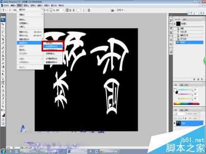Open the tool preset picker T icon
Screen dimensions: 206x154
click(4, 10)
